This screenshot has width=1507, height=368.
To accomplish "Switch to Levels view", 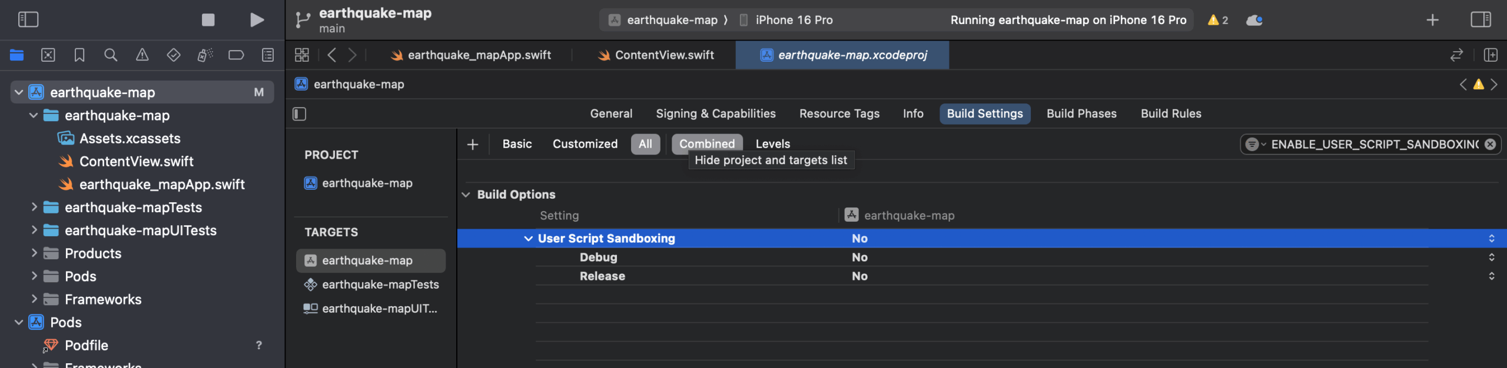I will tap(773, 144).
